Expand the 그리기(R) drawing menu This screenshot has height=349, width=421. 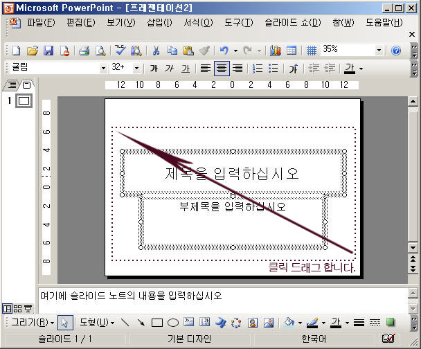33,323
